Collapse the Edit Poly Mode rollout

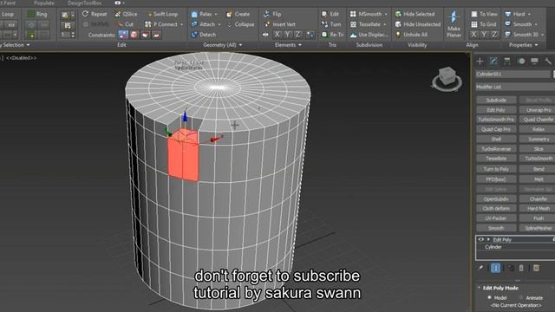click(479, 288)
